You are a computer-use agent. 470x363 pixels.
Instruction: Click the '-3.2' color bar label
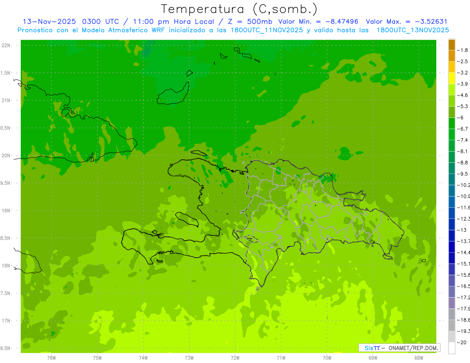click(x=463, y=73)
